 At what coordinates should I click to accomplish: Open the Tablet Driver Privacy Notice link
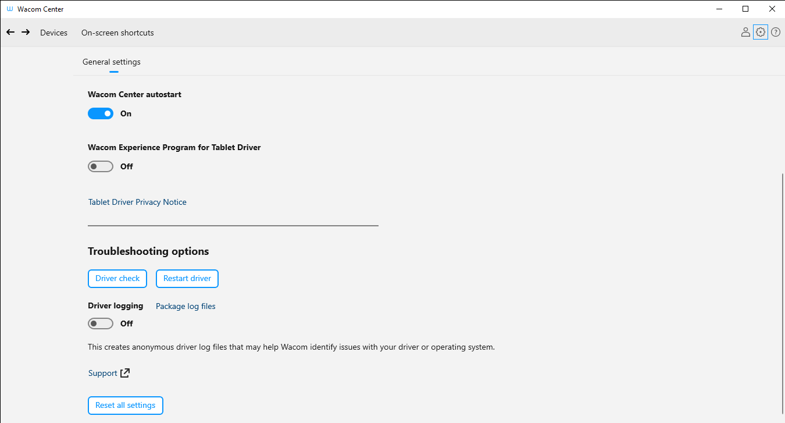[x=137, y=202]
